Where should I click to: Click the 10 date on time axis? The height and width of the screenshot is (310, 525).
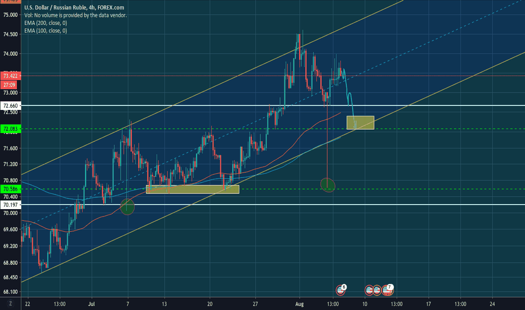[x=364, y=304]
